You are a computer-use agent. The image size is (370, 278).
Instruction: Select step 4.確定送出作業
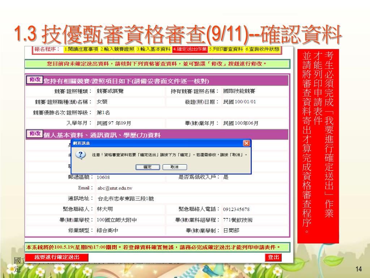point(190,49)
